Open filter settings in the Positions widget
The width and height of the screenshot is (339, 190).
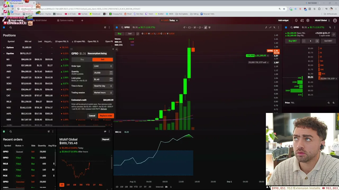click(x=105, y=27)
